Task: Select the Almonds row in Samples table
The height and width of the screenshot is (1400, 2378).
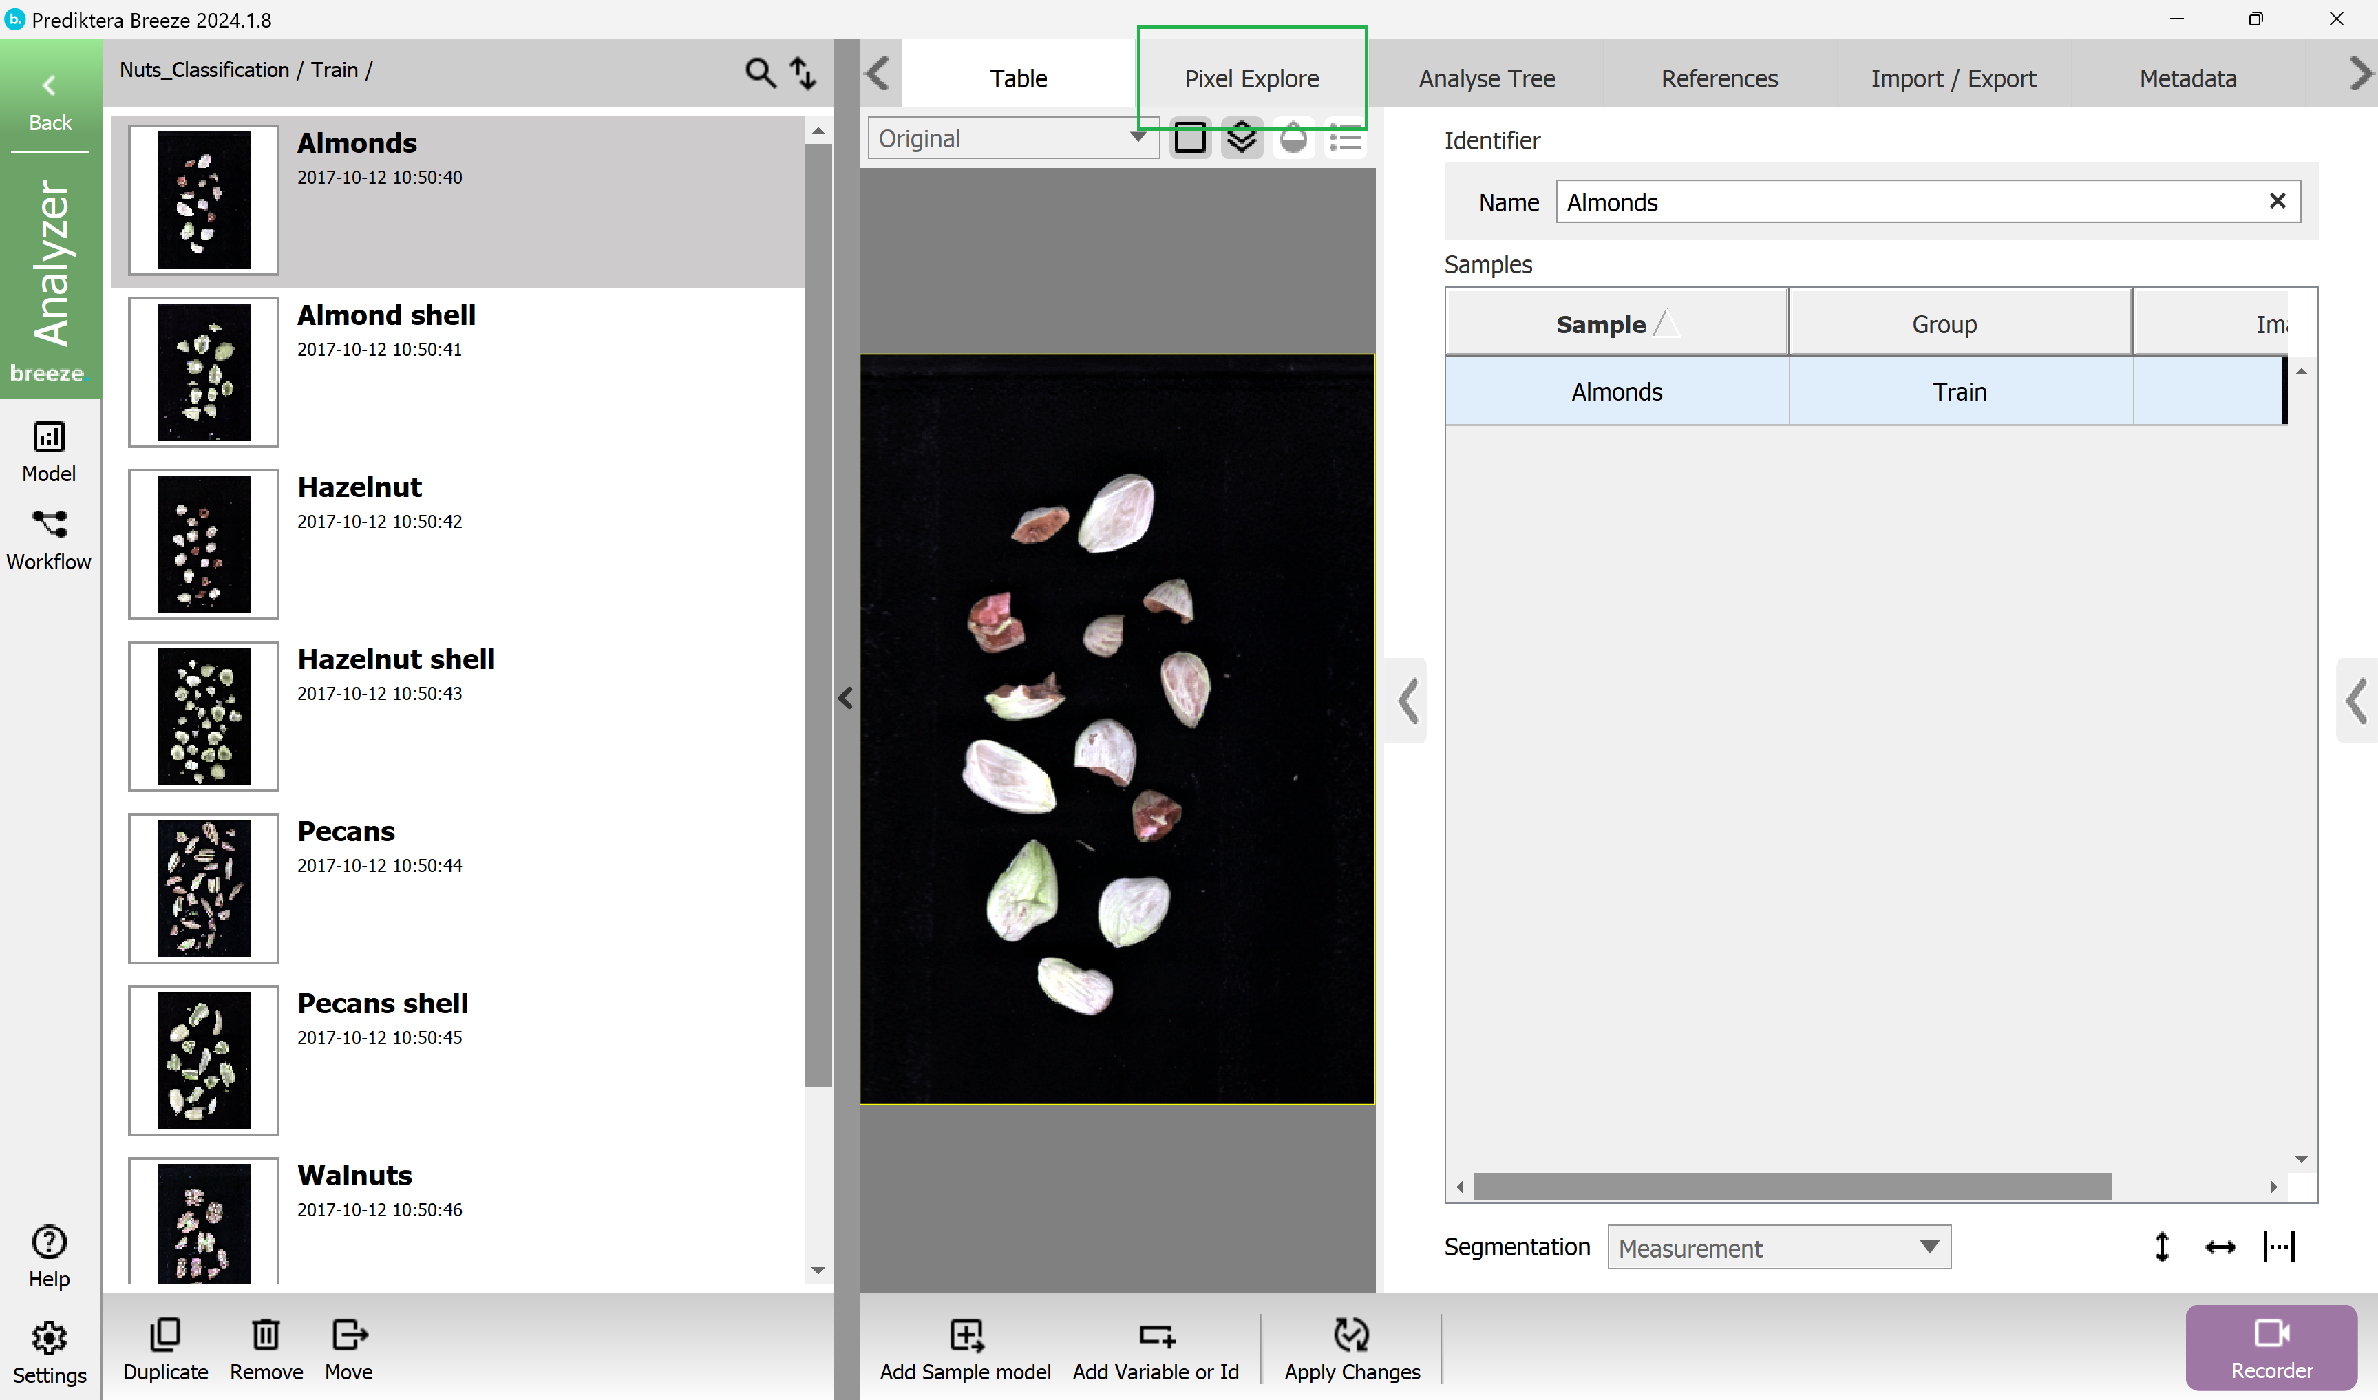Action: click(1615, 390)
